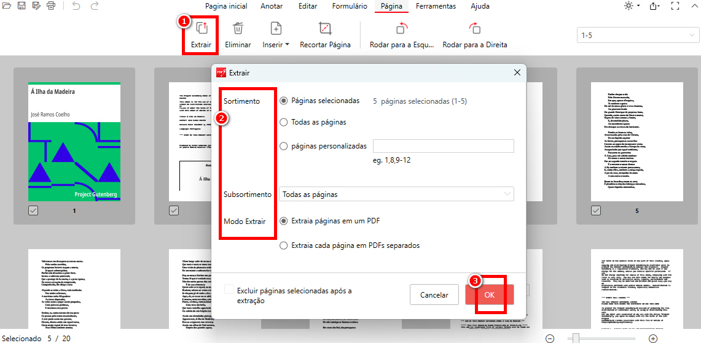Redo the last action
This screenshot has width=701, height=343.
95,6
